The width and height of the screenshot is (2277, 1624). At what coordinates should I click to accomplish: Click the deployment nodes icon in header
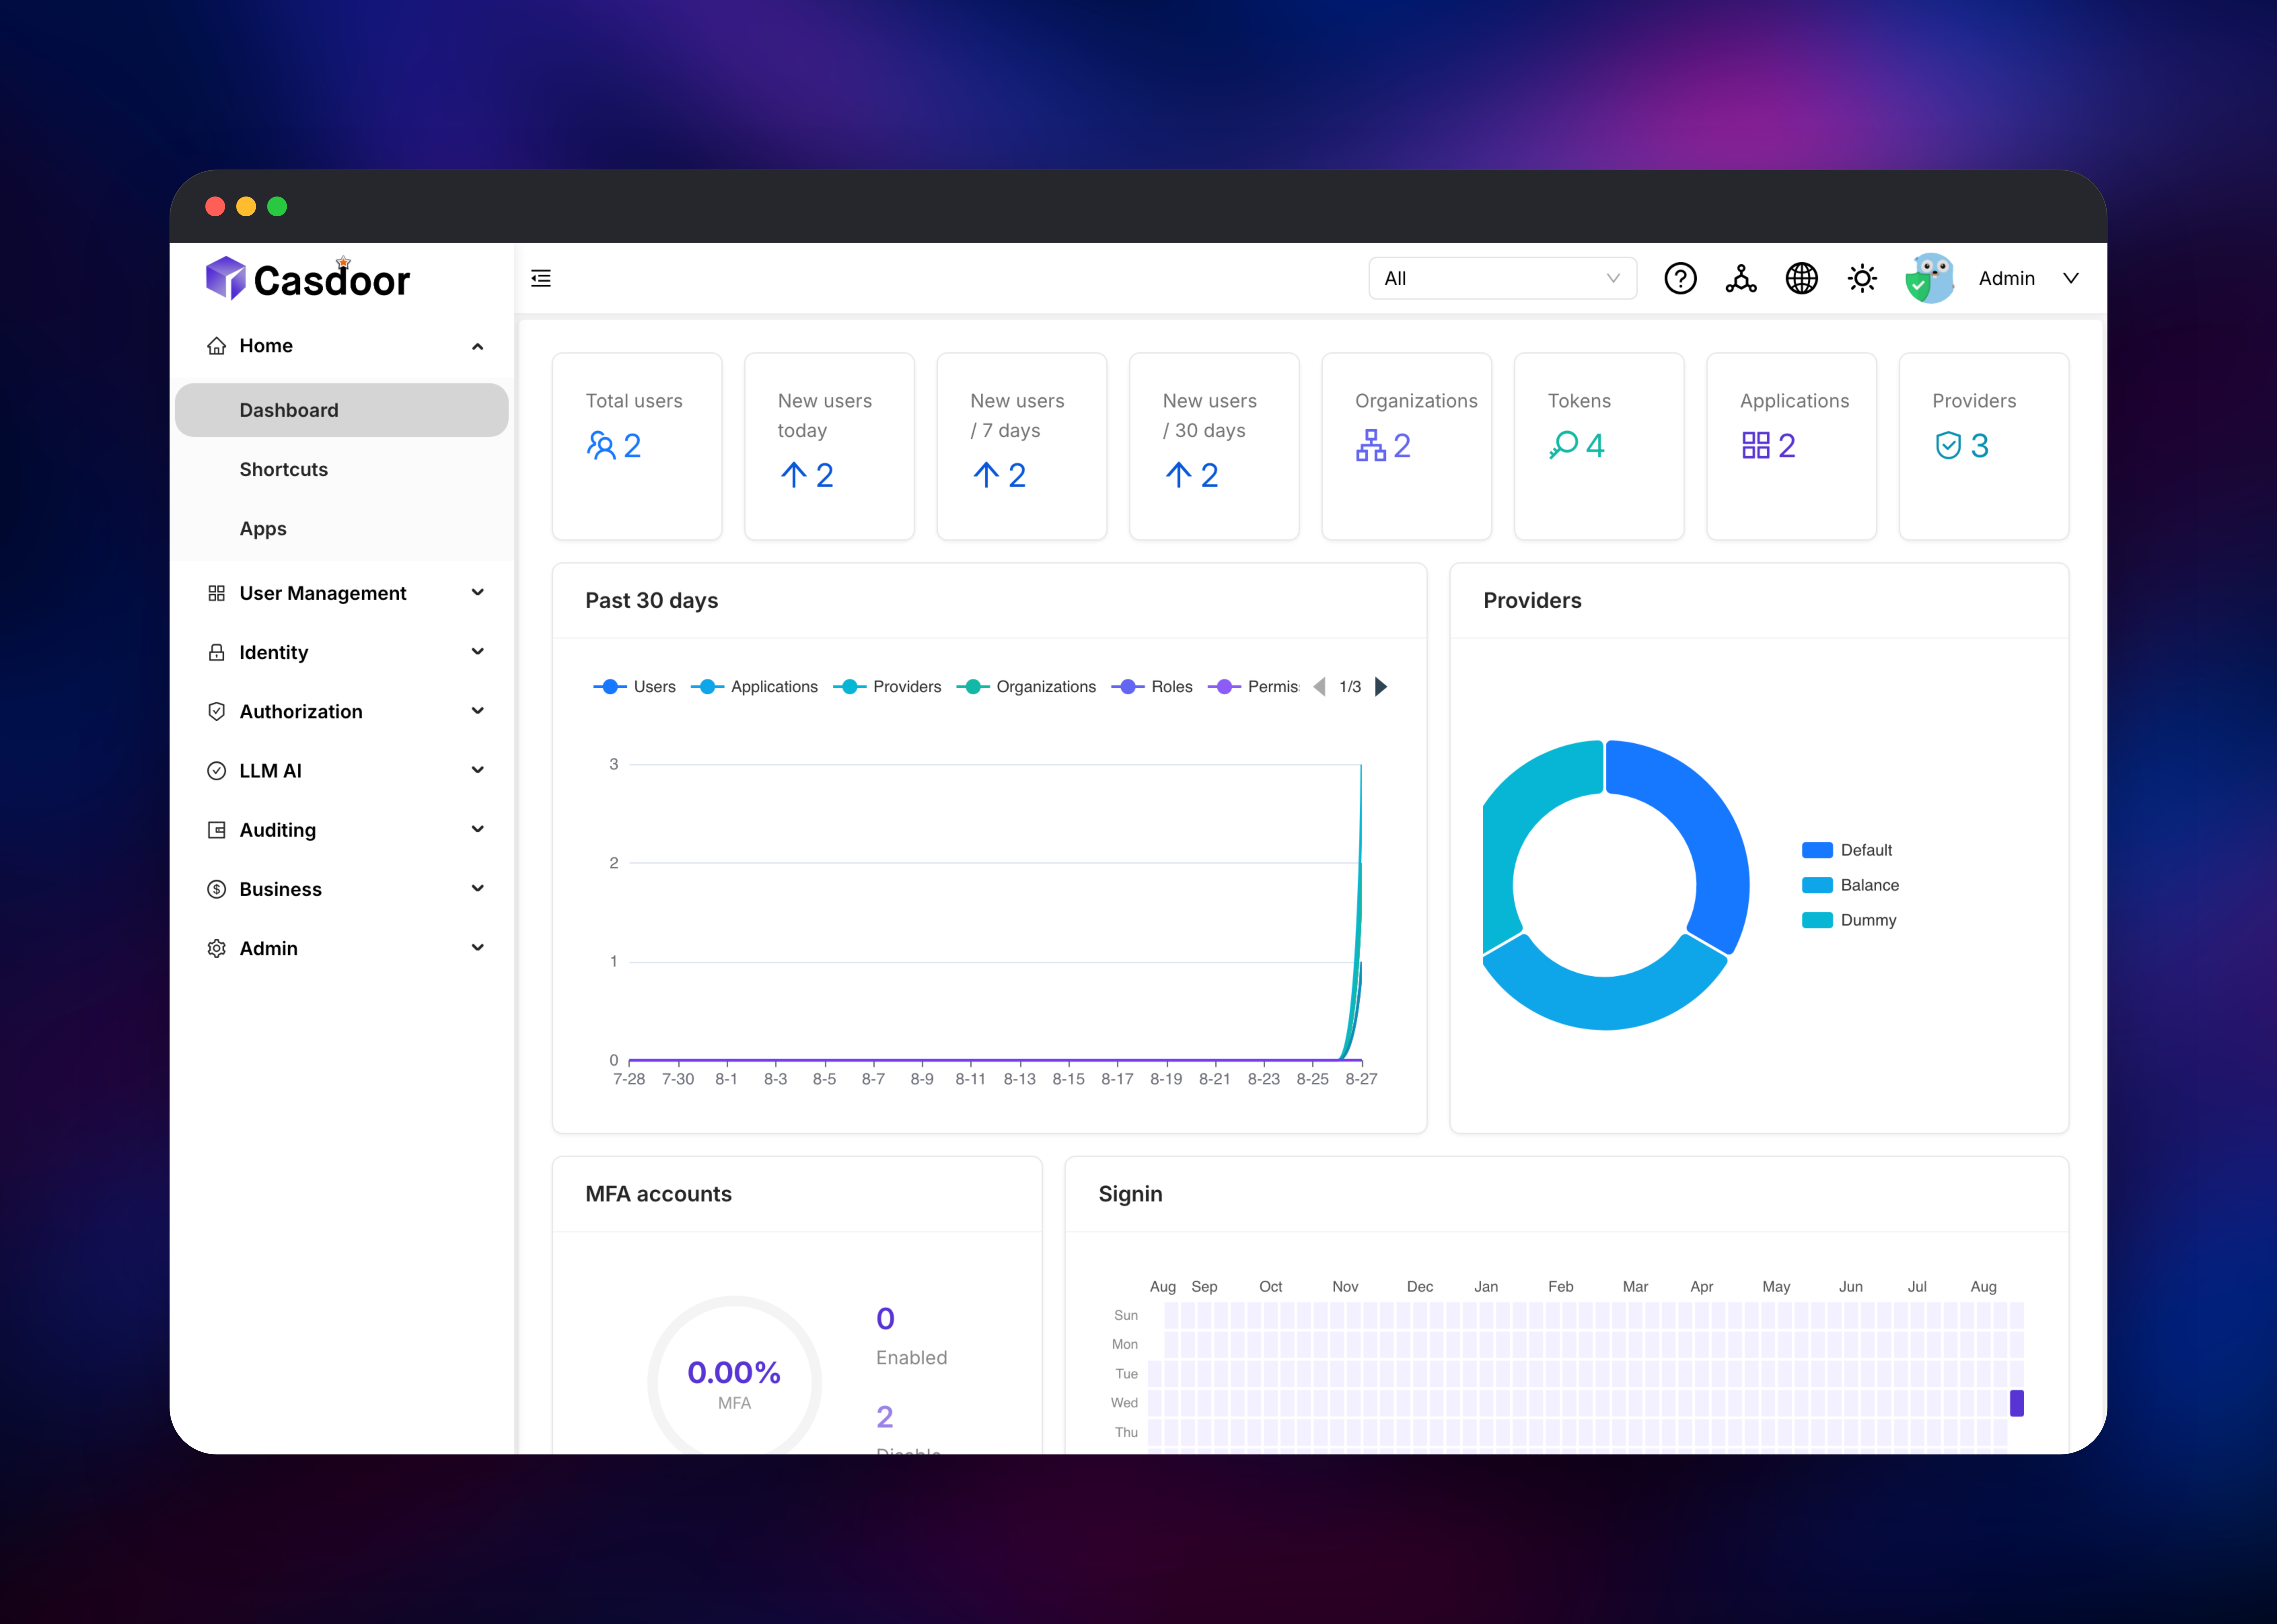(1741, 278)
